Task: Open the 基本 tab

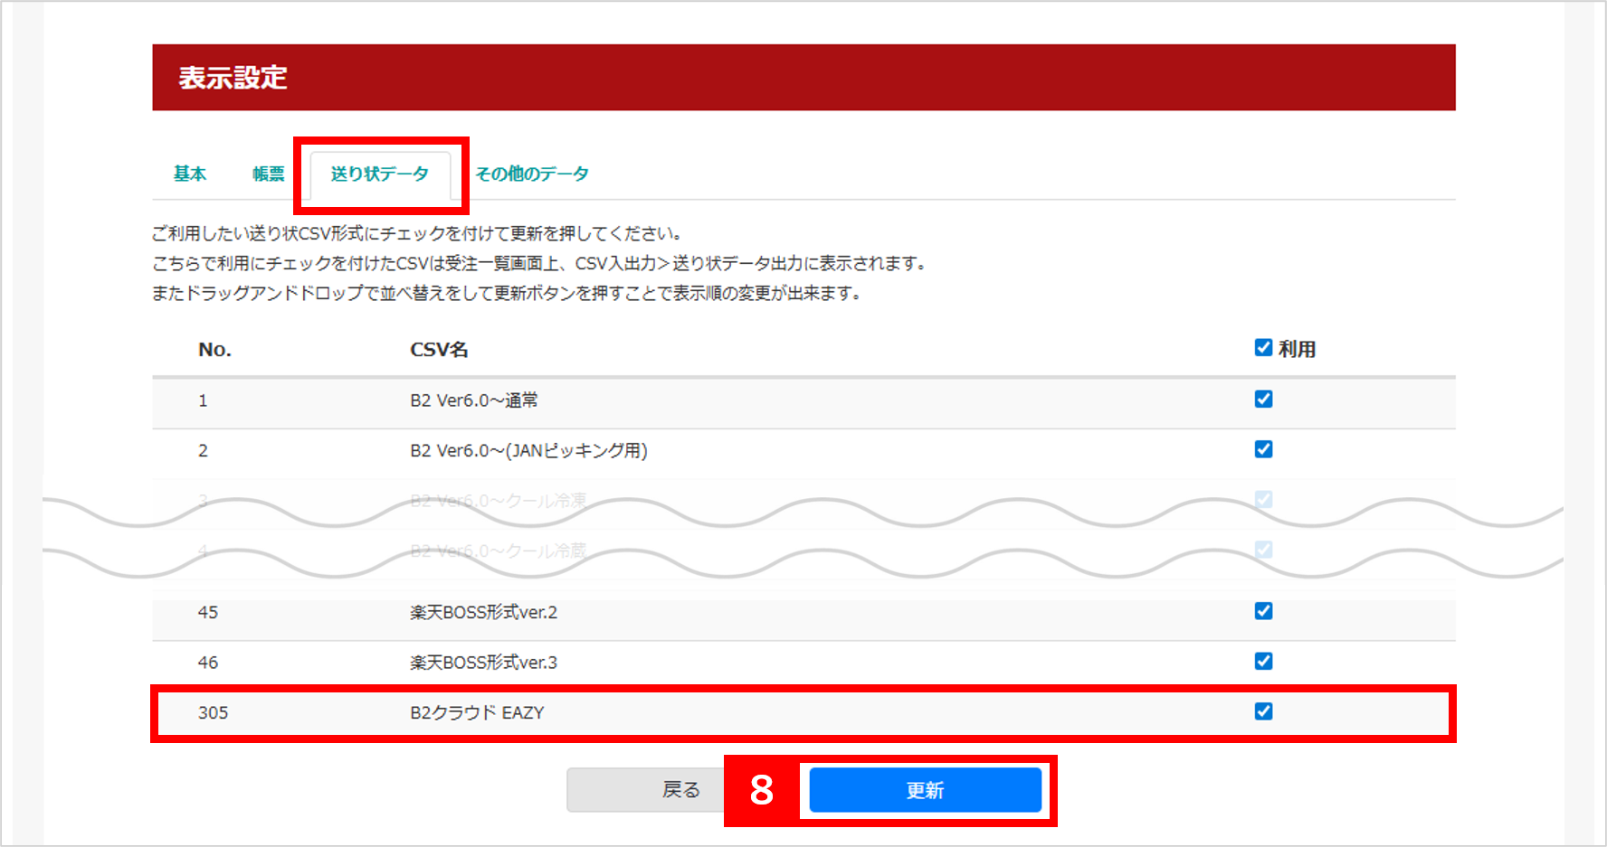Action: [x=190, y=174]
